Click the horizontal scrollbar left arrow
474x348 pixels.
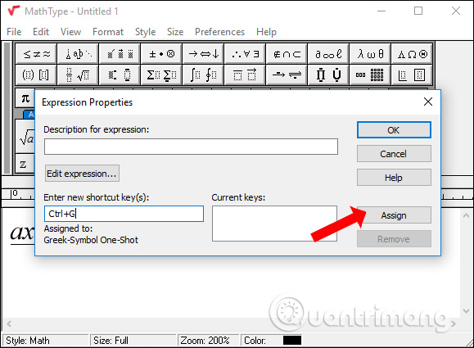pos(9,323)
